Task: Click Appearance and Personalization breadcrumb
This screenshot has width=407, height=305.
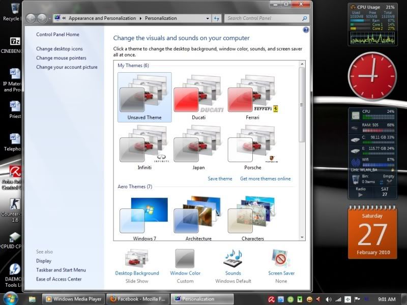Action: click(102, 18)
